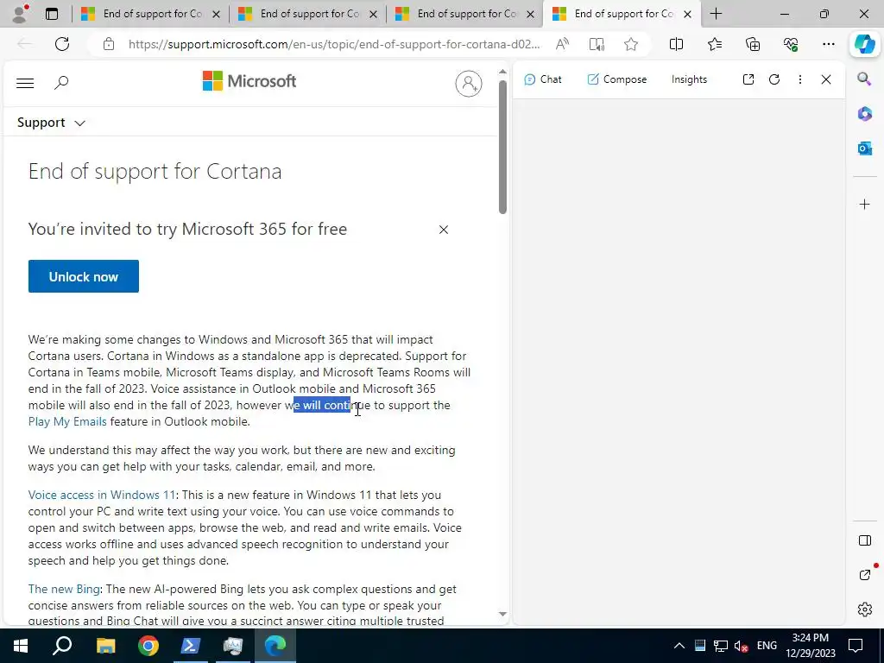Open the notification center icon

856,646
